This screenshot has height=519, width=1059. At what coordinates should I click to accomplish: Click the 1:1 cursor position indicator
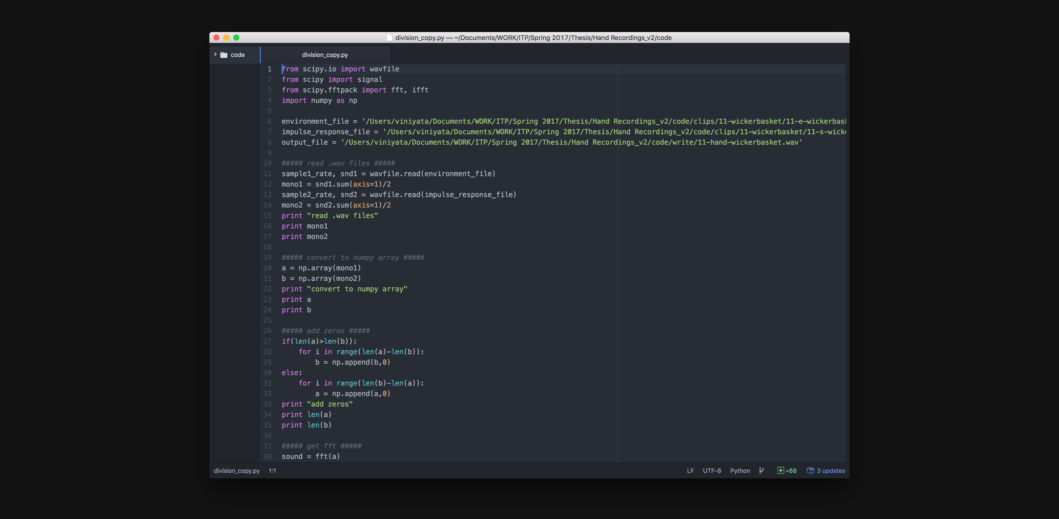272,470
